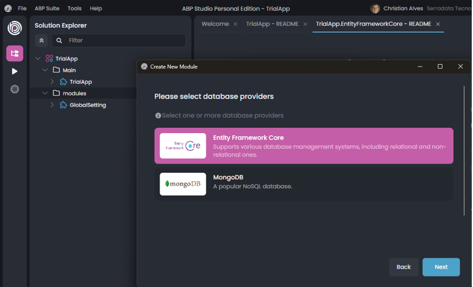The image size is (473, 287).
Task: Close the TrialApp - README tab
Action: pos(305,24)
